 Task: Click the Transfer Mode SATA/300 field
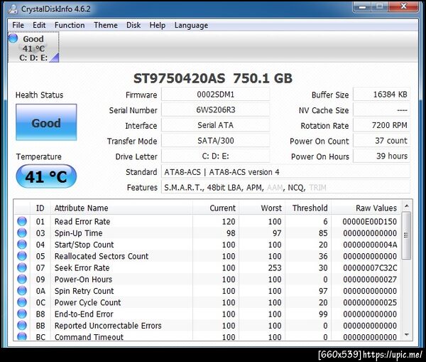click(215, 141)
